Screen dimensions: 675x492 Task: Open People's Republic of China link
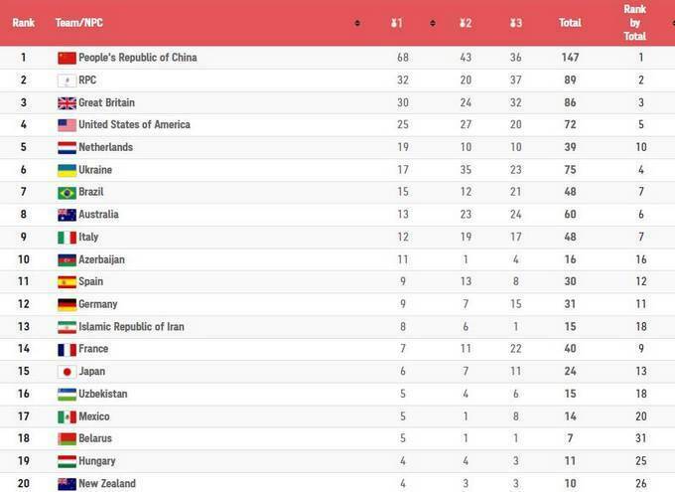pos(137,58)
